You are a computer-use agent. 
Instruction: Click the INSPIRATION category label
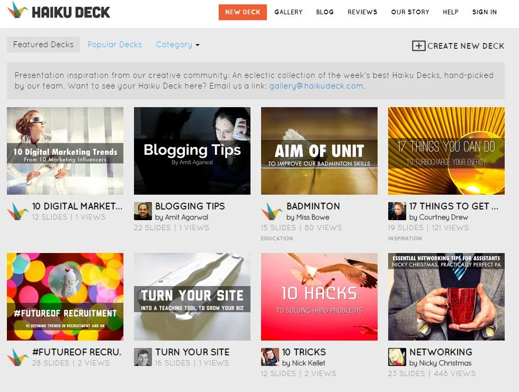pyautogui.click(x=405, y=239)
